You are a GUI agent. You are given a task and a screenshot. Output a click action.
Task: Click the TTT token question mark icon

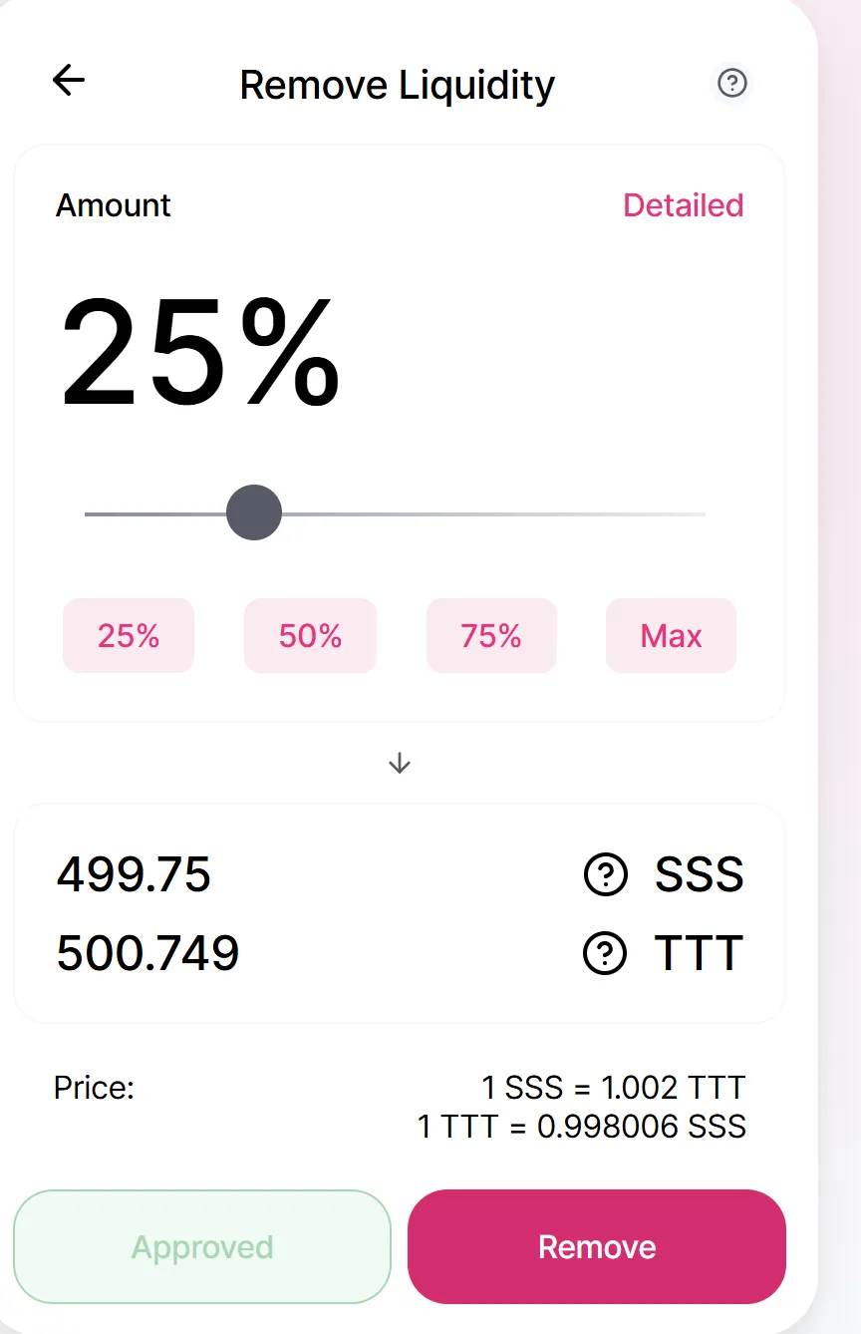(605, 954)
